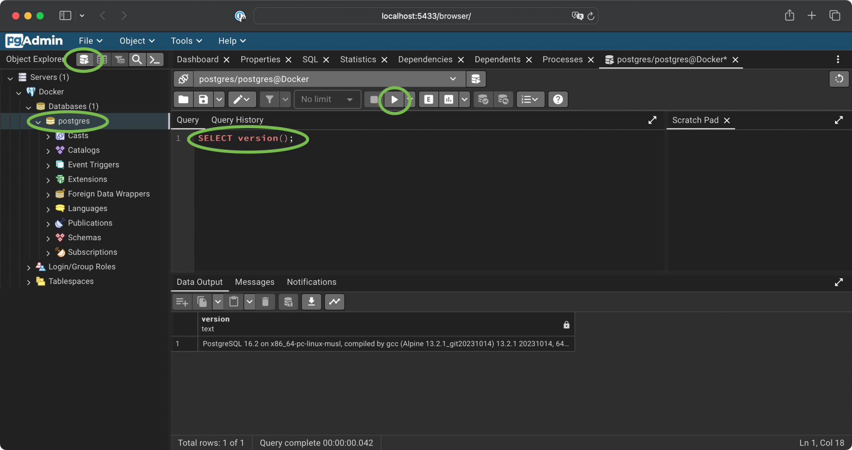Click the Reset Layout icon at top right

(x=839, y=79)
